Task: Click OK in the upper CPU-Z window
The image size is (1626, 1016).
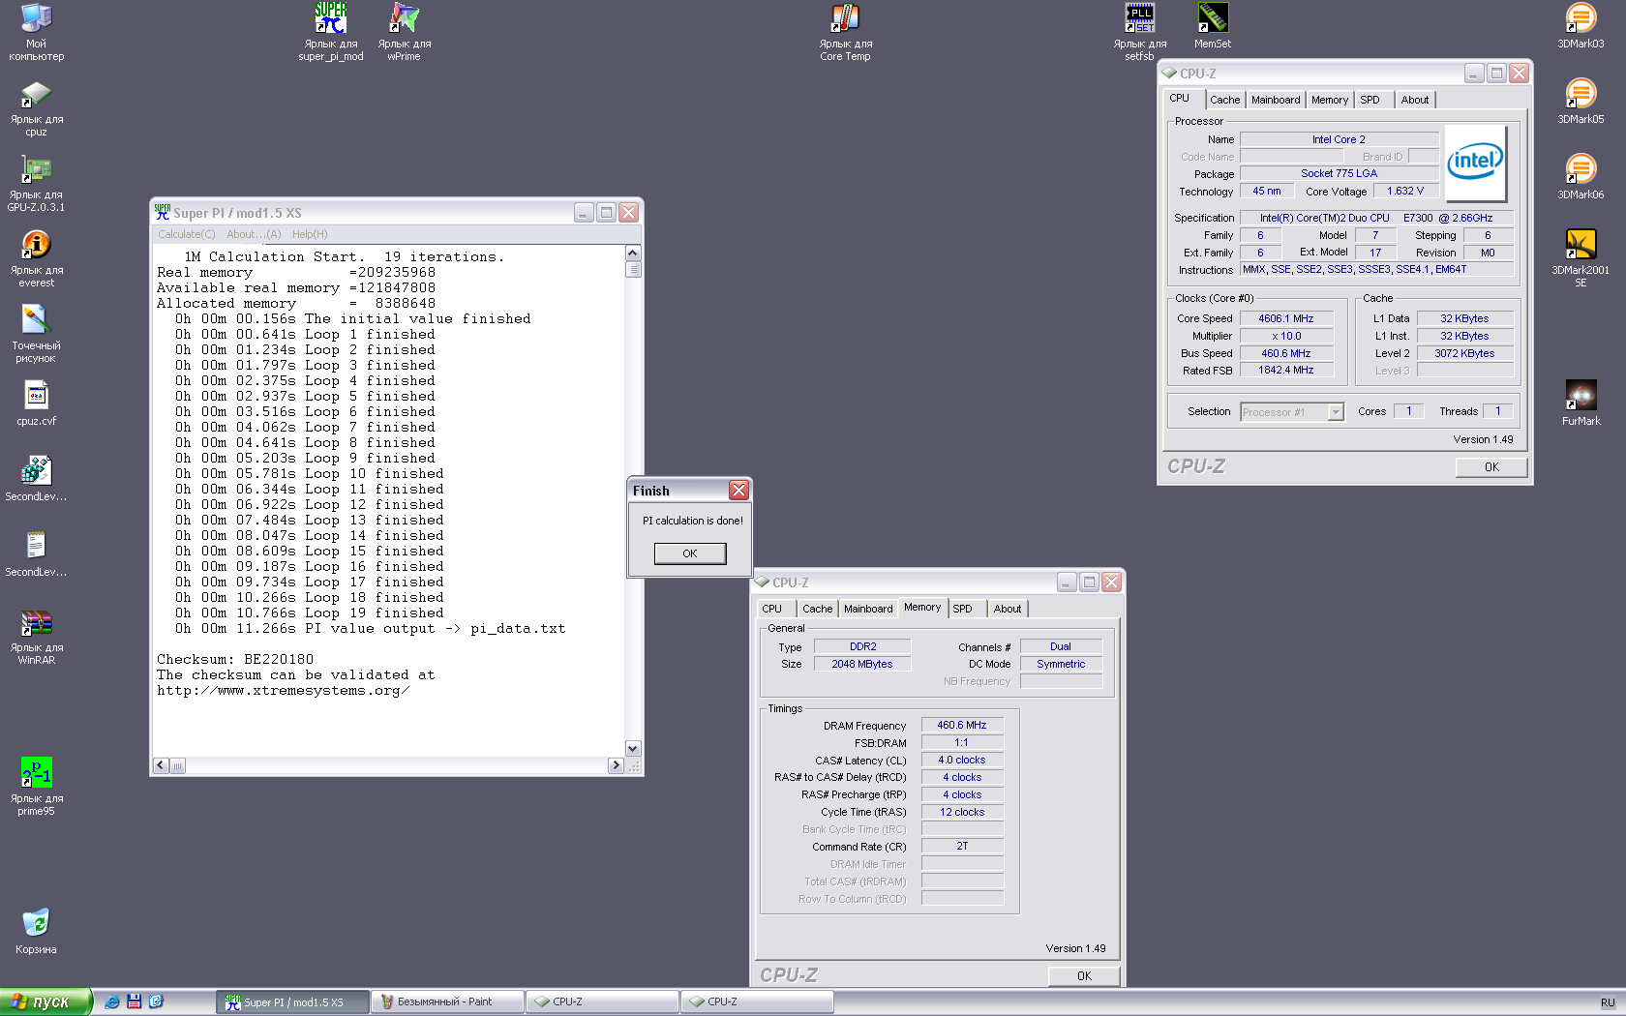Action: pos(1491,467)
